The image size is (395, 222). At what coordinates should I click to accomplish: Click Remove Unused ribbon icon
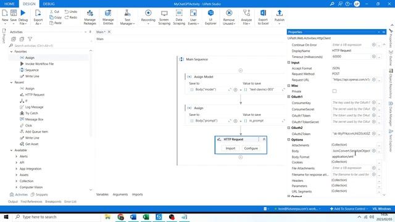click(229, 17)
